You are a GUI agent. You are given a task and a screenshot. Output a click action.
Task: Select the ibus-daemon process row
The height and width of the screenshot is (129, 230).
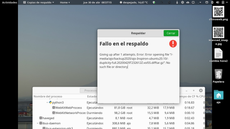[x=119, y=123]
